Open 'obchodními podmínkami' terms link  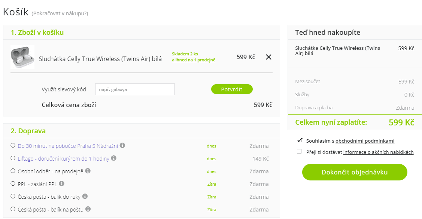click(365, 141)
